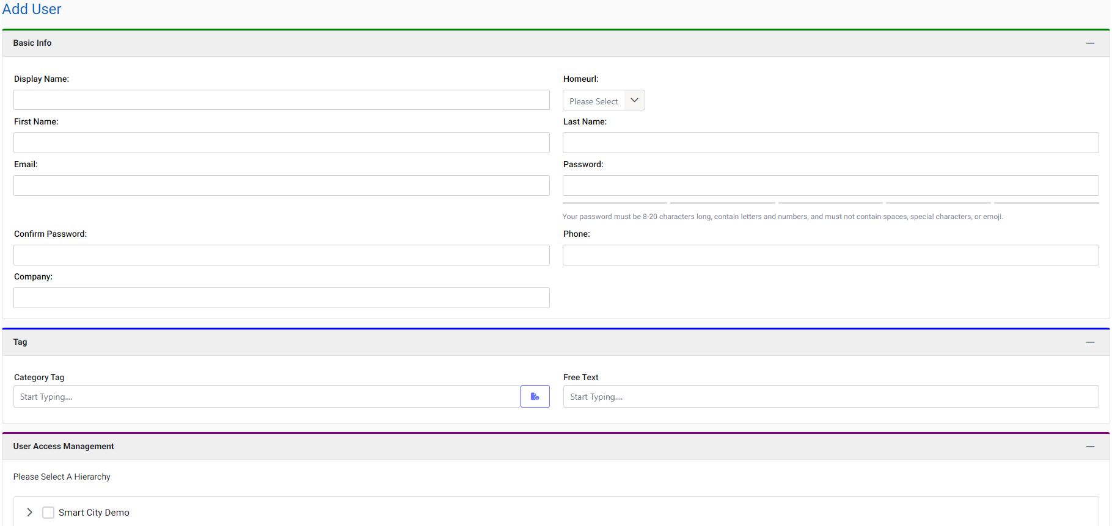
Task: Click the Last Name input field
Action: point(830,143)
